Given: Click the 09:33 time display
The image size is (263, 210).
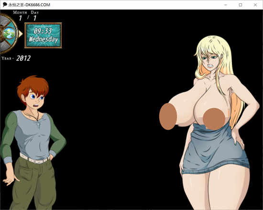Looking at the screenshot, I should [x=43, y=31].
